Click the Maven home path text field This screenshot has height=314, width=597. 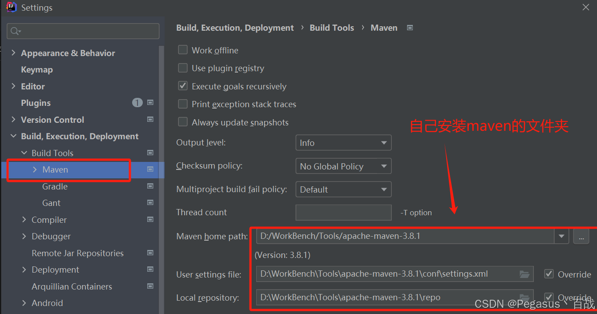coord(405,236)
